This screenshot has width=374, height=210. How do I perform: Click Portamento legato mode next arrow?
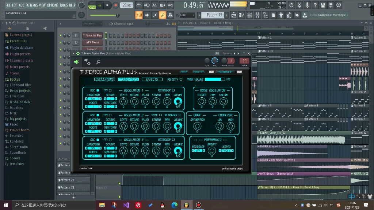[x=232, y=151]
